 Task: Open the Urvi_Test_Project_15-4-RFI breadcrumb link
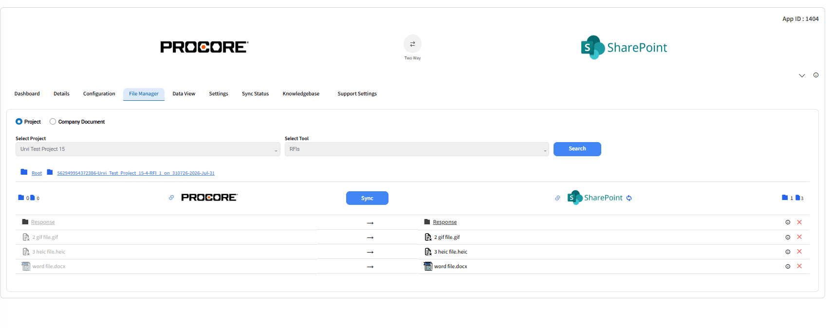pos(136,173)
